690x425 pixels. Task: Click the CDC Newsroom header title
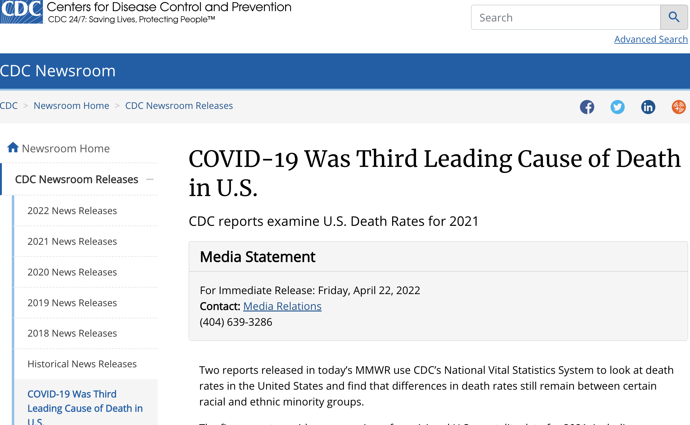58,71
